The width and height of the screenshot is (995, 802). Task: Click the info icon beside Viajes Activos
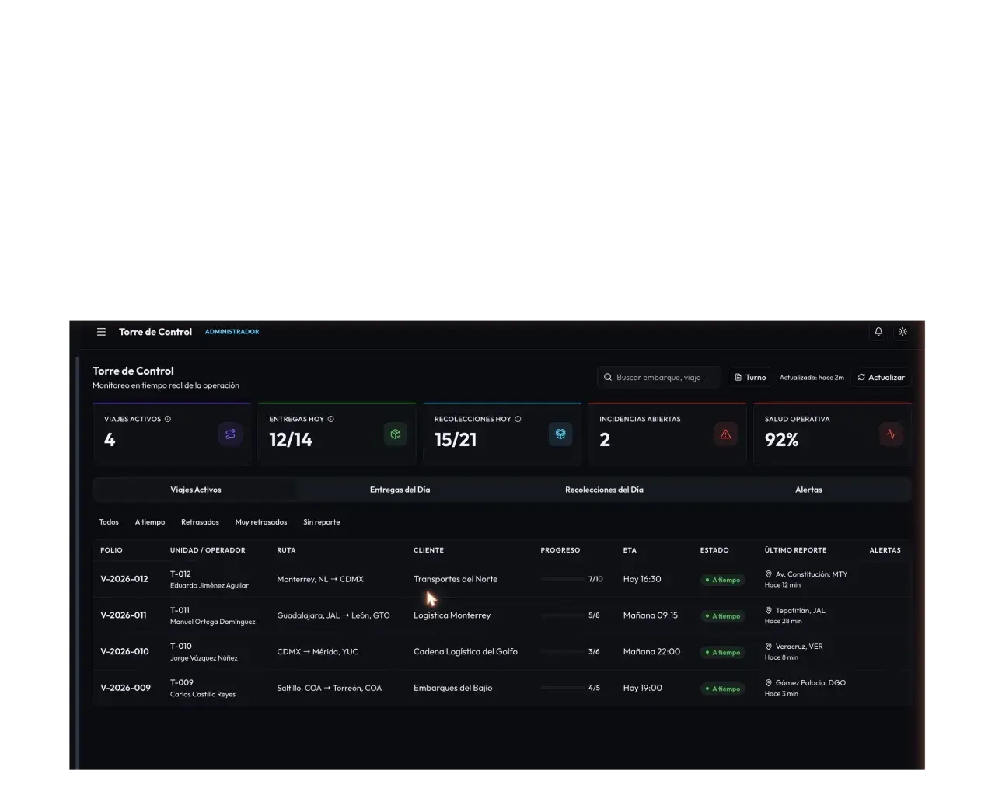[x=168, y=419]
